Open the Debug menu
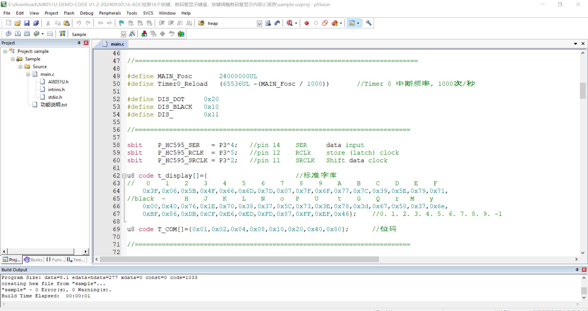 point(87,13)
